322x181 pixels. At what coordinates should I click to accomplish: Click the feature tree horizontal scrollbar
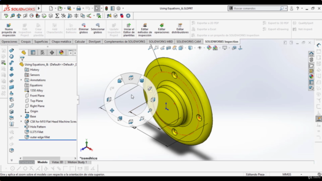point(41,158)
